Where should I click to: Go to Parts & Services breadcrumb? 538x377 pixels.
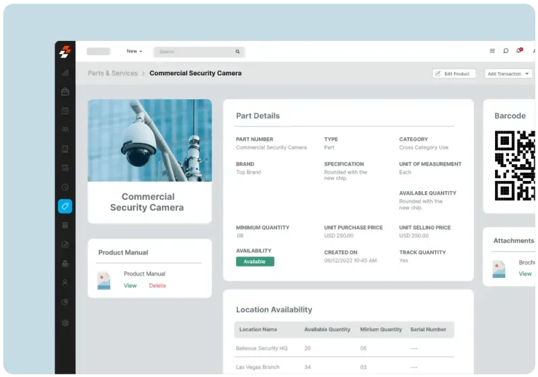112,73
